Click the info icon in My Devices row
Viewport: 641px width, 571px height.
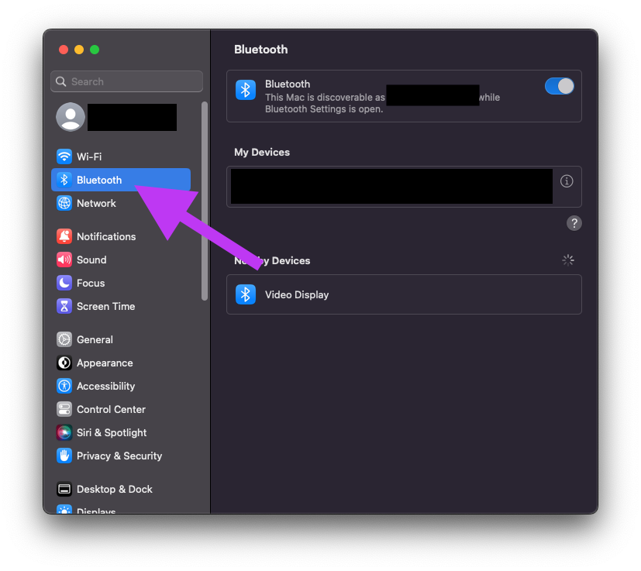pos(567,181)
